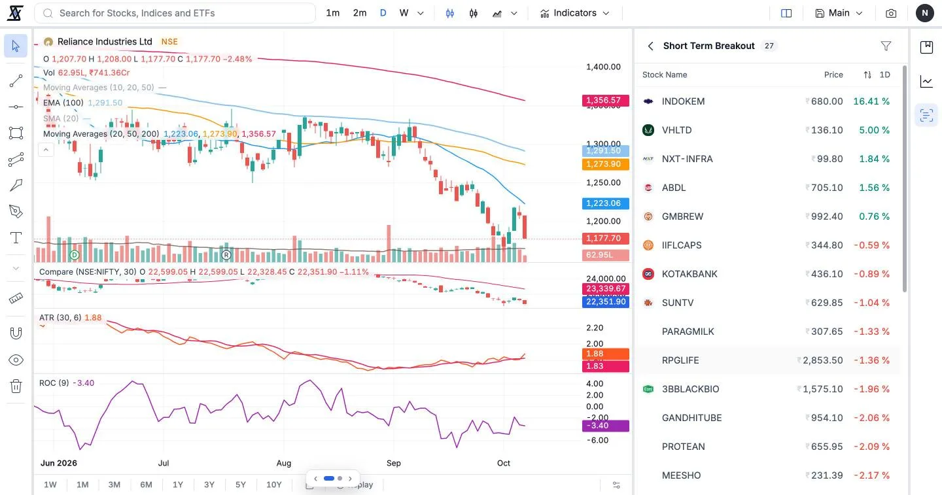942x495 pixels.
Task: Open the ruler measure tool
Action: [x=16, y=298]
